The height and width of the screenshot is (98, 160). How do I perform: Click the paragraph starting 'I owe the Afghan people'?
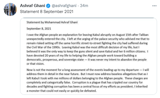pos(88,49)
